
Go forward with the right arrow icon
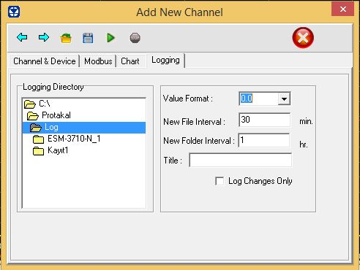point(44,37)
